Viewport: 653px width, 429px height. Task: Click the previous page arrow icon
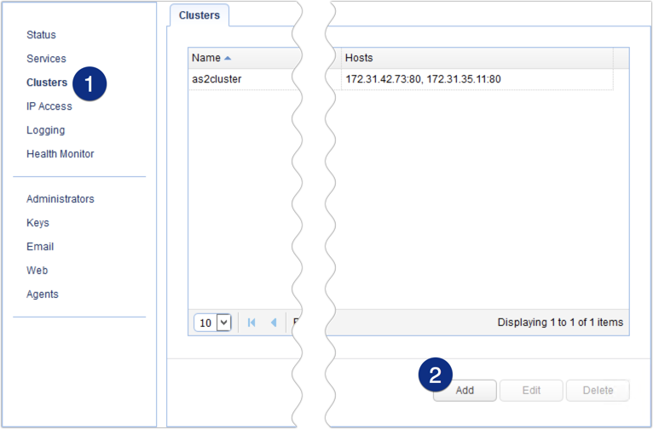(x=274, y=323)
